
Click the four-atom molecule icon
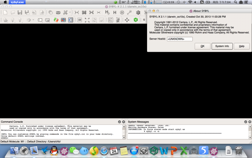coord(77,12)
